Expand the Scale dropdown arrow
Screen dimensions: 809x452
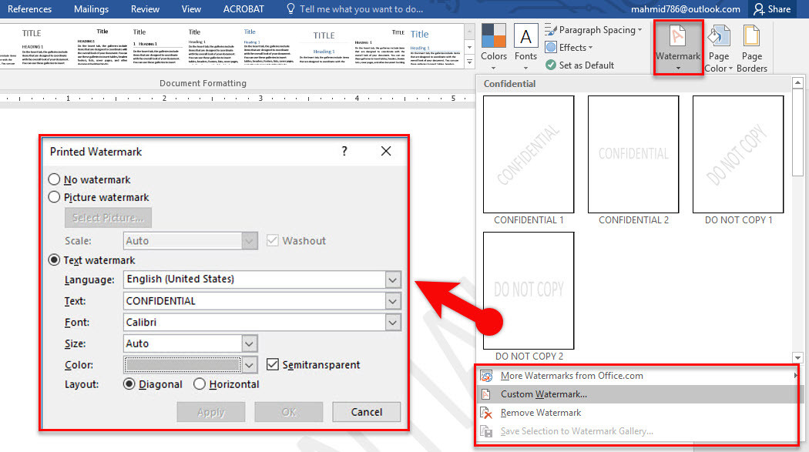(249, 241)
